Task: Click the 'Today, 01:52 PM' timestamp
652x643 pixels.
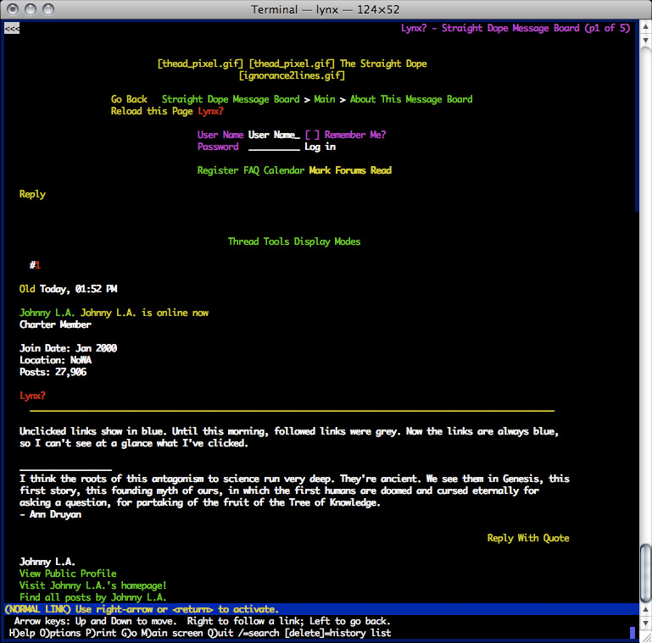Action: pos(79,289)
